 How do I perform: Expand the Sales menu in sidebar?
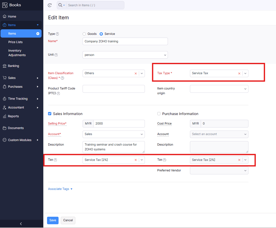pyautogui.click(x=21, y=78)
